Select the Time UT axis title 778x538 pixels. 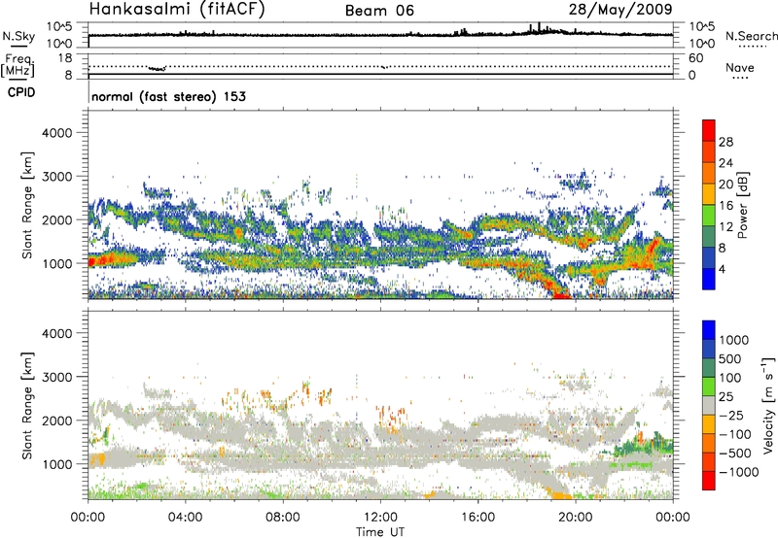click(x=380, y=532)
